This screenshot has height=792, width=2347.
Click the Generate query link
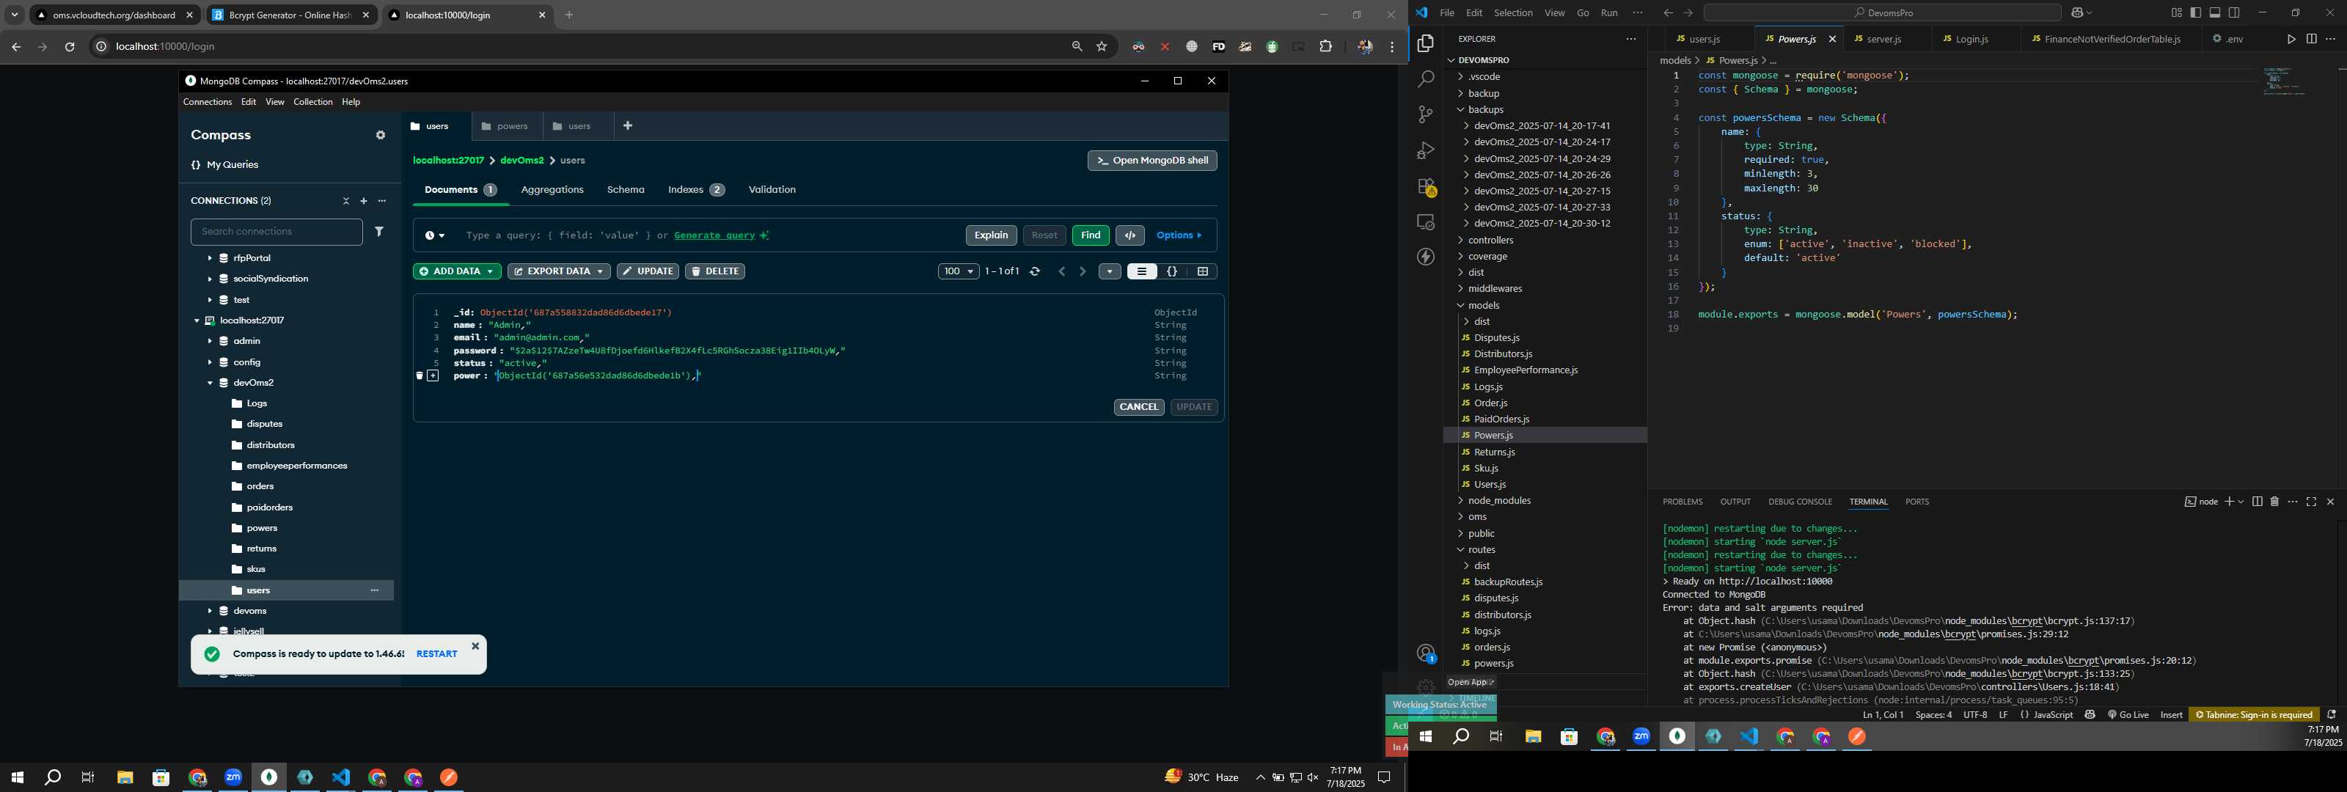click(714, 235)
